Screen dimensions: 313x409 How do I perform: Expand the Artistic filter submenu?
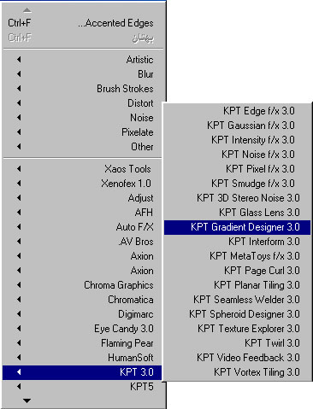tap(83, 60)
